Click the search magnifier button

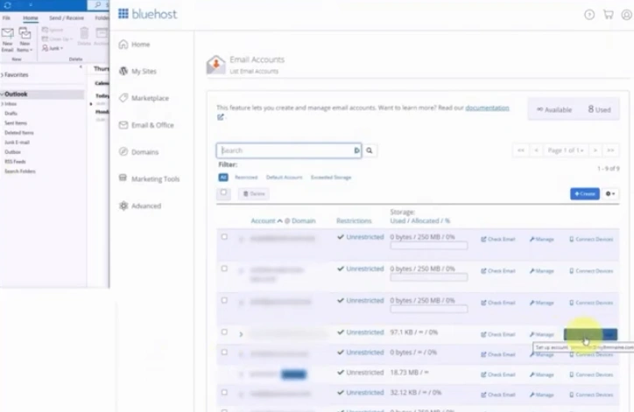[370, 150]
